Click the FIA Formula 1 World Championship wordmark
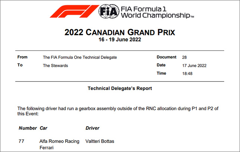240x152 pixels. [158, 12]
